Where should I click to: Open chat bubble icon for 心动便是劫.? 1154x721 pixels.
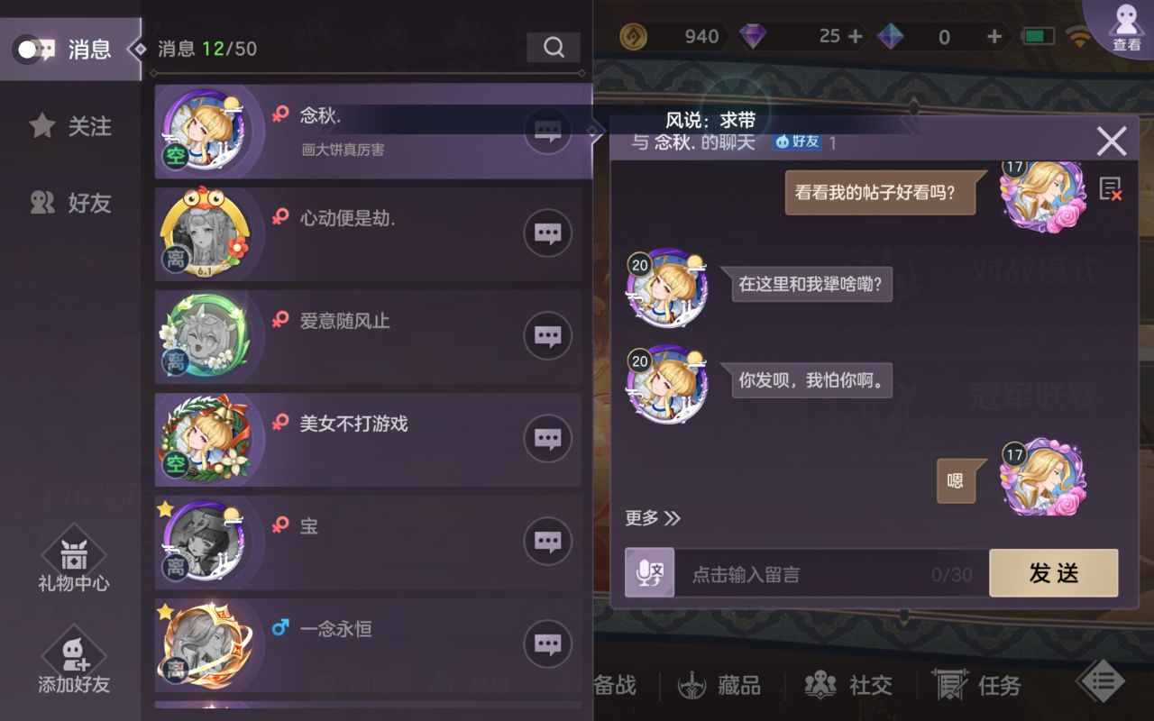pyautogui.click(x=548, y=233)
